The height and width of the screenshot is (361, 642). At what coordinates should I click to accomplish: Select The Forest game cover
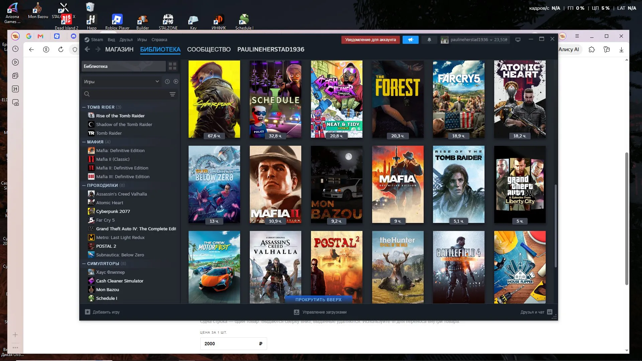point(398,99)
